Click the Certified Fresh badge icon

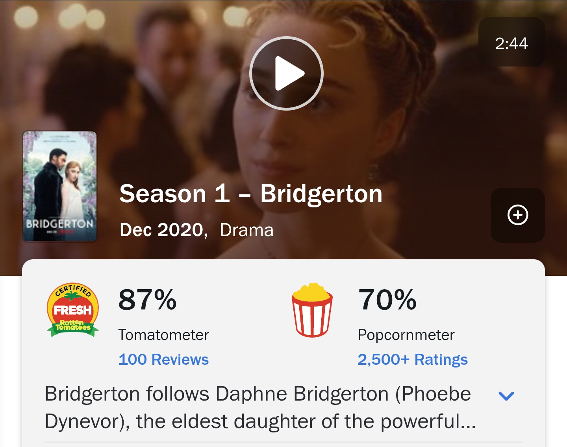[73, 310]
